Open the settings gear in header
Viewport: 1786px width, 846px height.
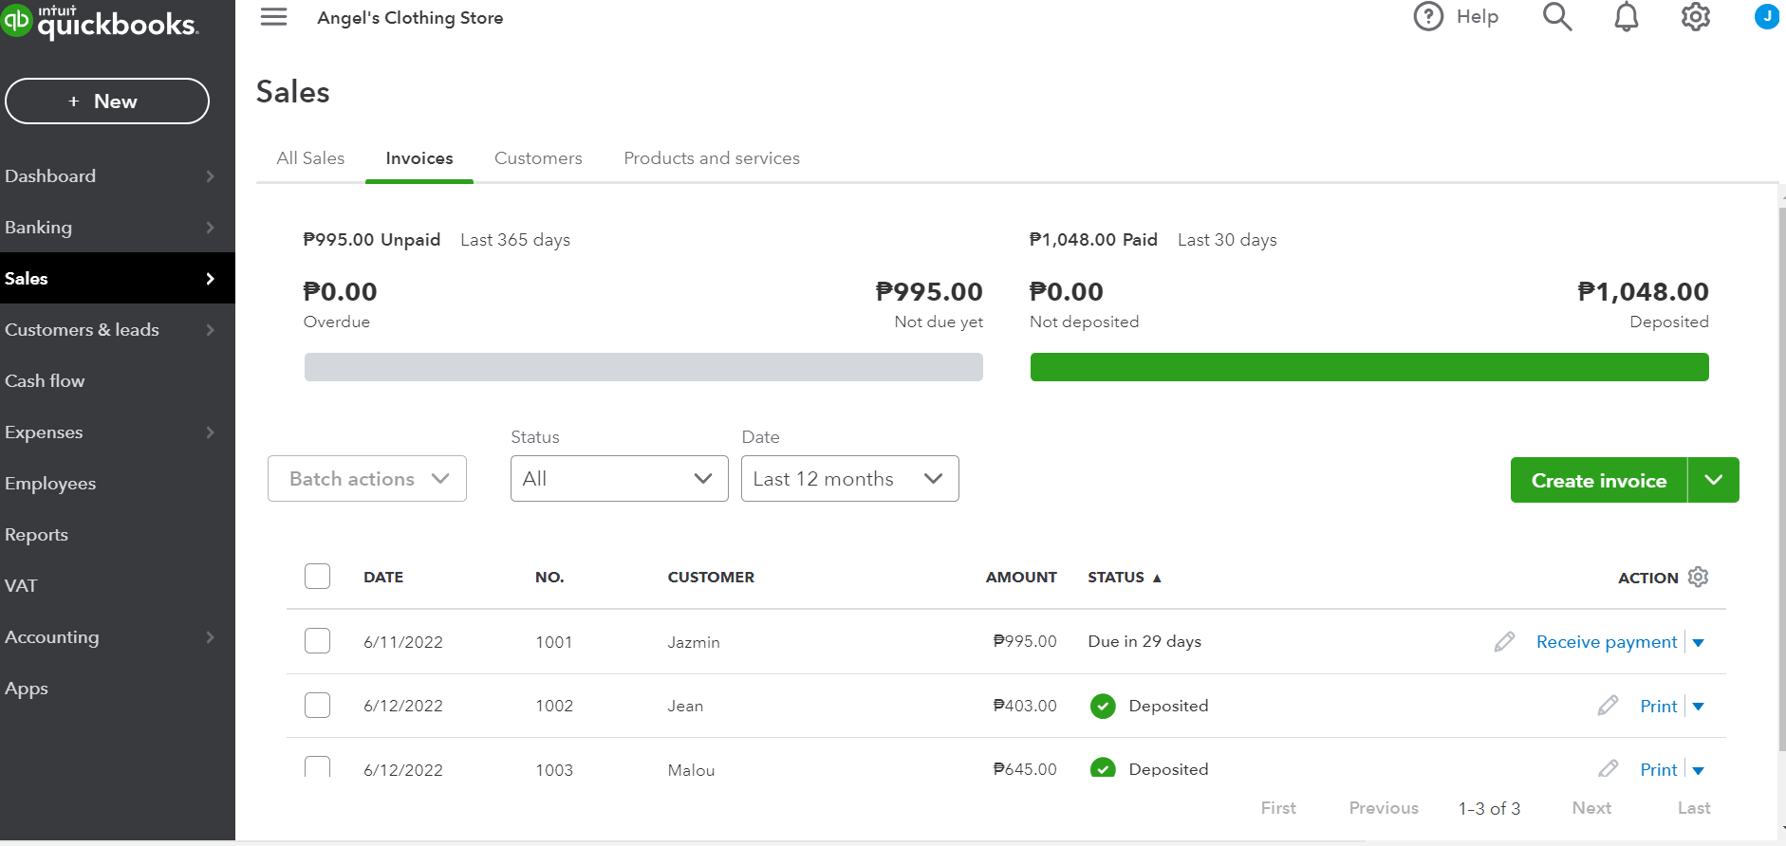click(x=1696, y=16)
